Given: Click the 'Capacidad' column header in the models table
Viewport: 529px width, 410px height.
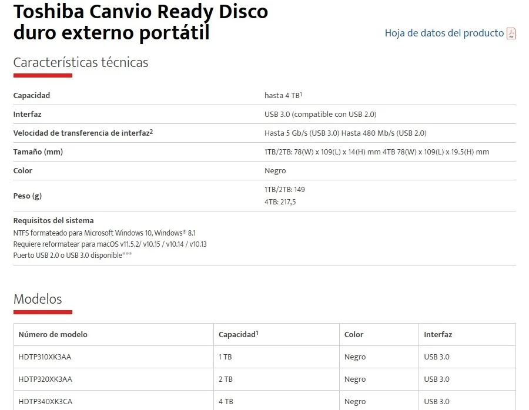Looking at the screenshot, I should (238, 334).
